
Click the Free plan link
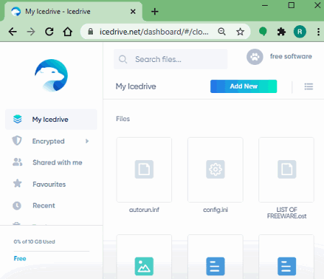point(20,258)
